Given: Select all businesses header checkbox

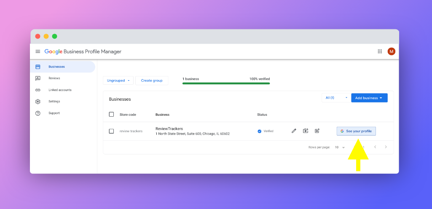Looking at the screenshot, I should [x=111, y=115].
